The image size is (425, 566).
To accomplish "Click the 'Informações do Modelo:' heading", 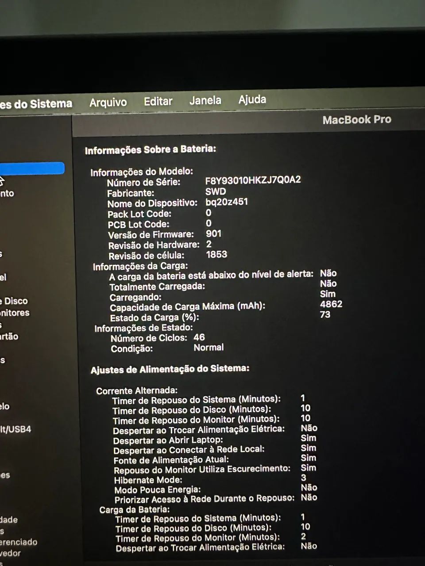I will [142, 172].
